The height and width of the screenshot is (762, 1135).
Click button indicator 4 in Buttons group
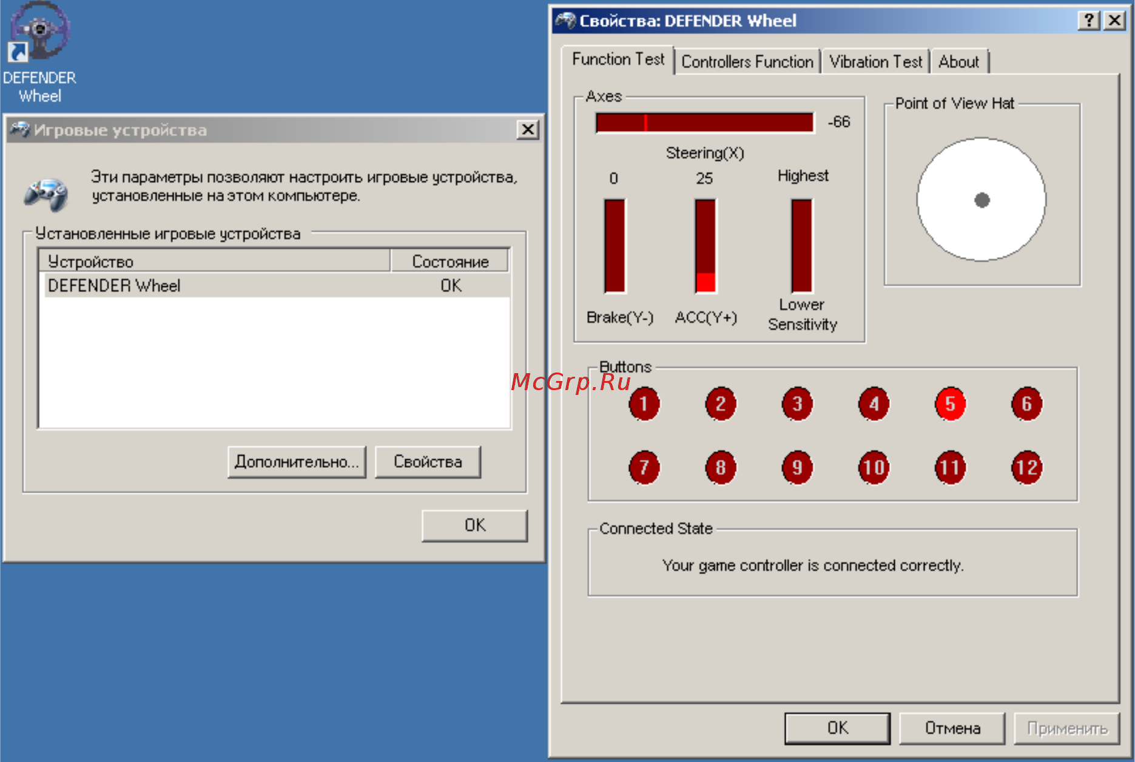874,404
